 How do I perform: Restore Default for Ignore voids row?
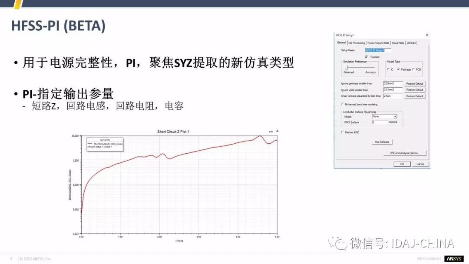[x=415, y=90]
